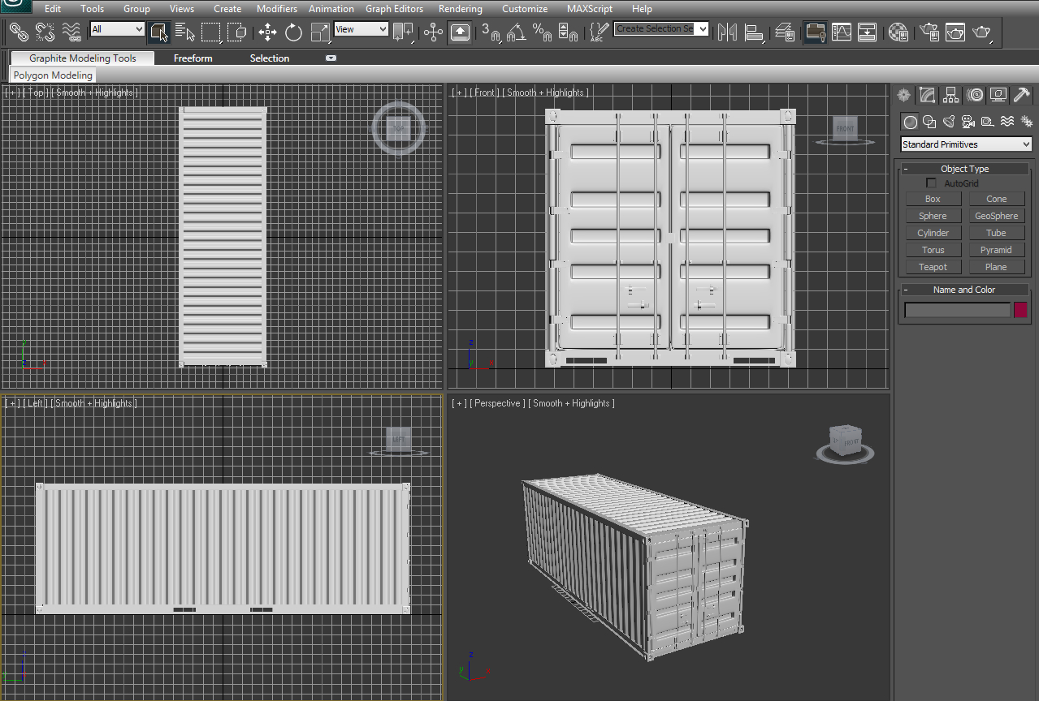Screen dimensions: 1039x701
Task: Open the Standard Primitives dropdown
Action: click(x=966, y=144)
